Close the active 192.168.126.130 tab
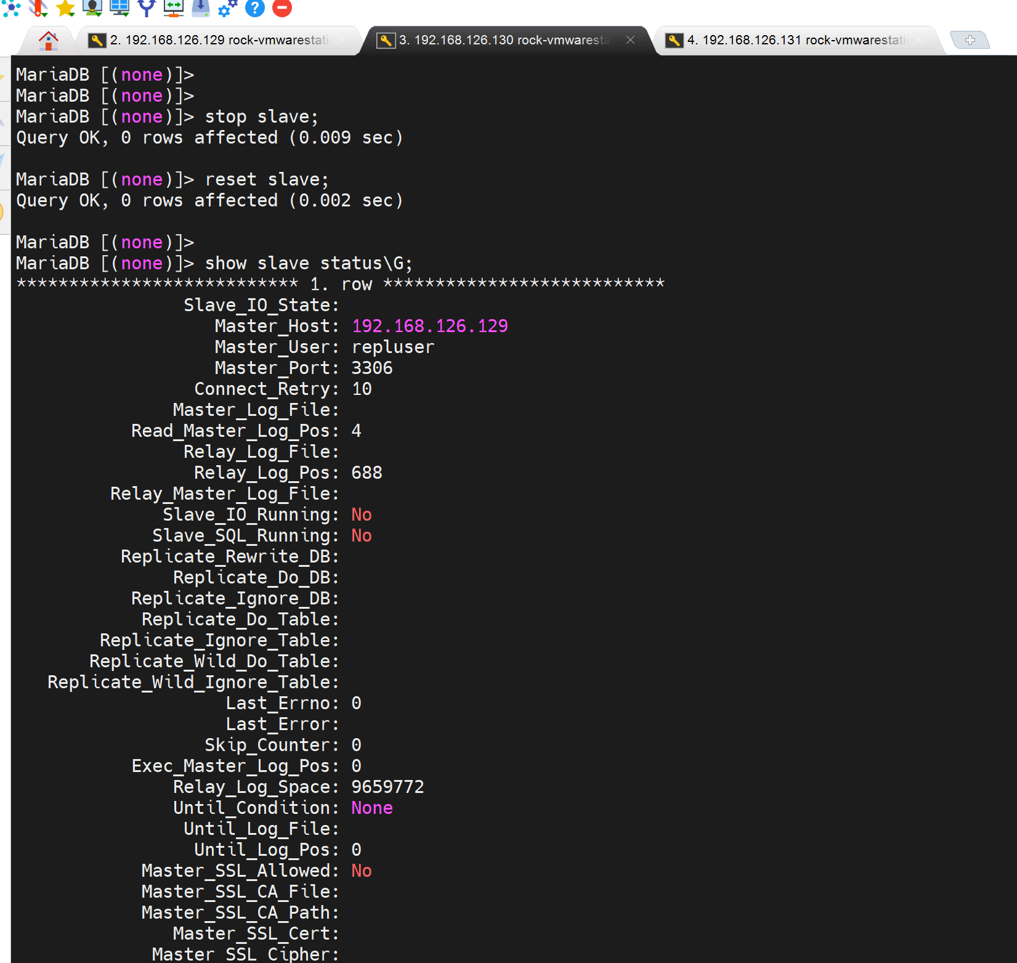The image size is (1017, 963). (630, 40)
